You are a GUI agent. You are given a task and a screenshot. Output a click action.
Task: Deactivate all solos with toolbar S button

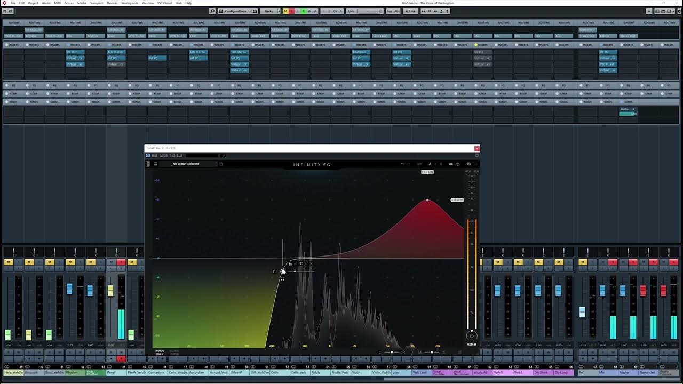291,11
